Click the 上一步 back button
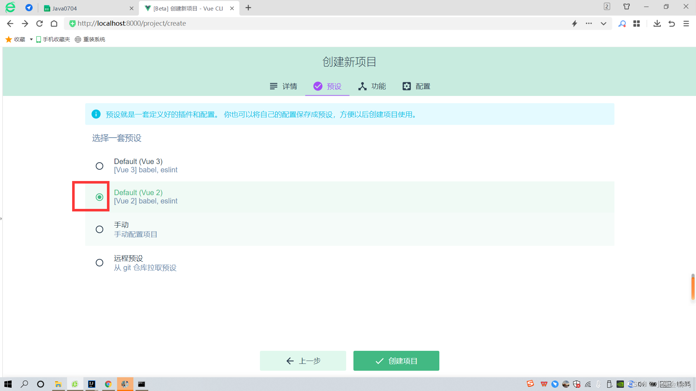 click(x=303, y=361)
